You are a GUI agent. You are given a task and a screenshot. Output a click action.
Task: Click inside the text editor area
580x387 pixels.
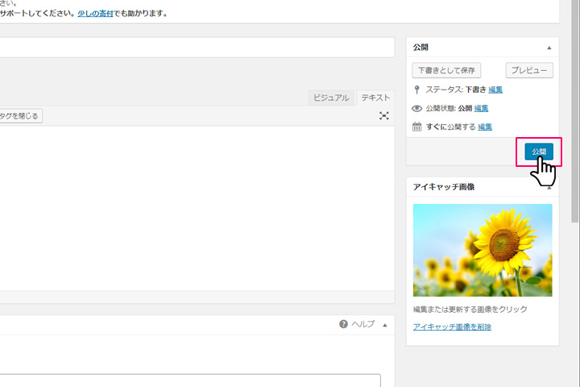click(x=197, y=208)
